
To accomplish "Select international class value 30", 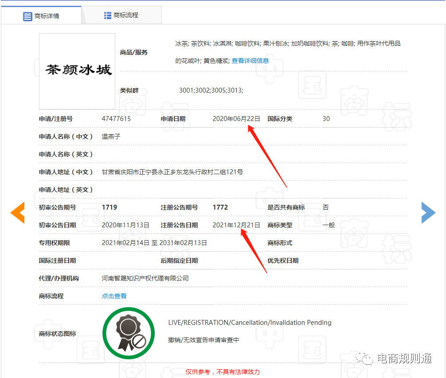I will [x=326, y=118].
